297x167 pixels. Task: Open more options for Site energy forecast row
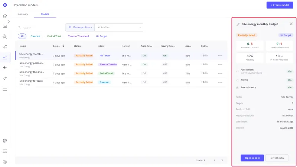tap(220, 82)
